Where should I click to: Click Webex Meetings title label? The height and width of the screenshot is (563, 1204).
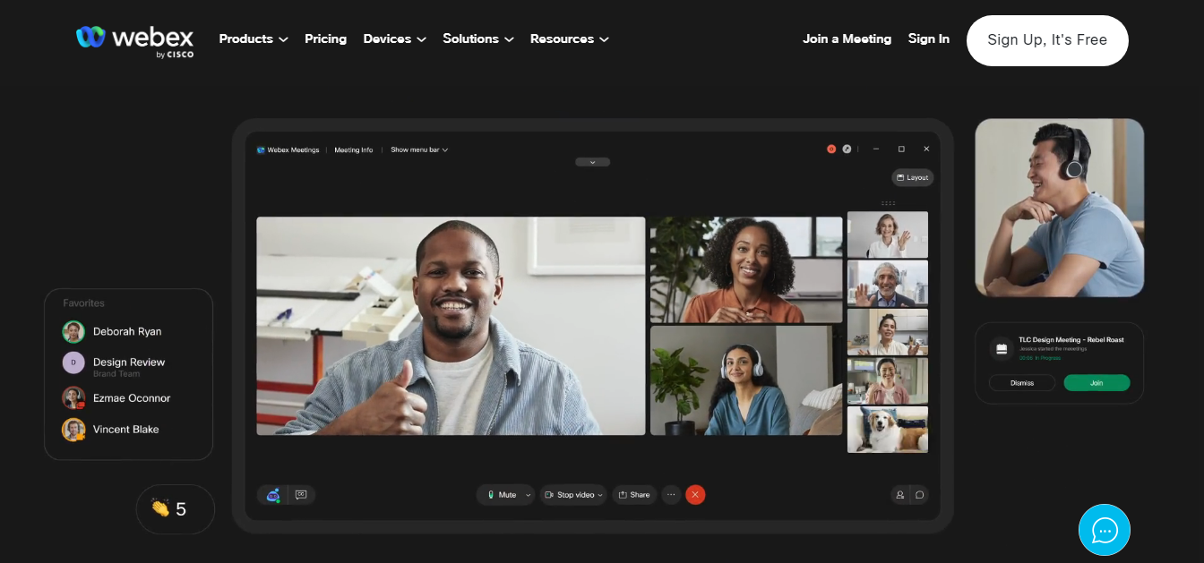click(293, 149)
